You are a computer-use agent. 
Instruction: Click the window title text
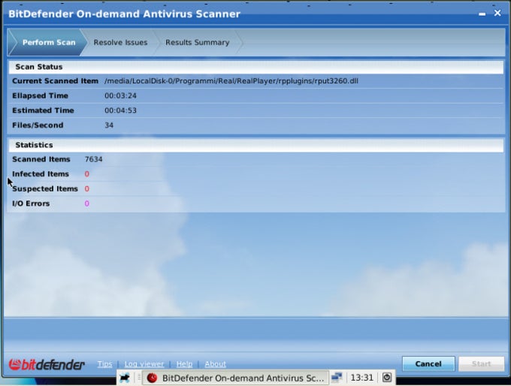[125, 14]
